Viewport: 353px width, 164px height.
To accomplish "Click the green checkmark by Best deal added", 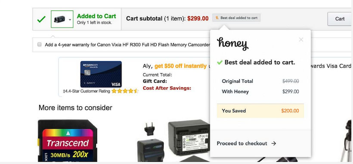I will point(220,62).
